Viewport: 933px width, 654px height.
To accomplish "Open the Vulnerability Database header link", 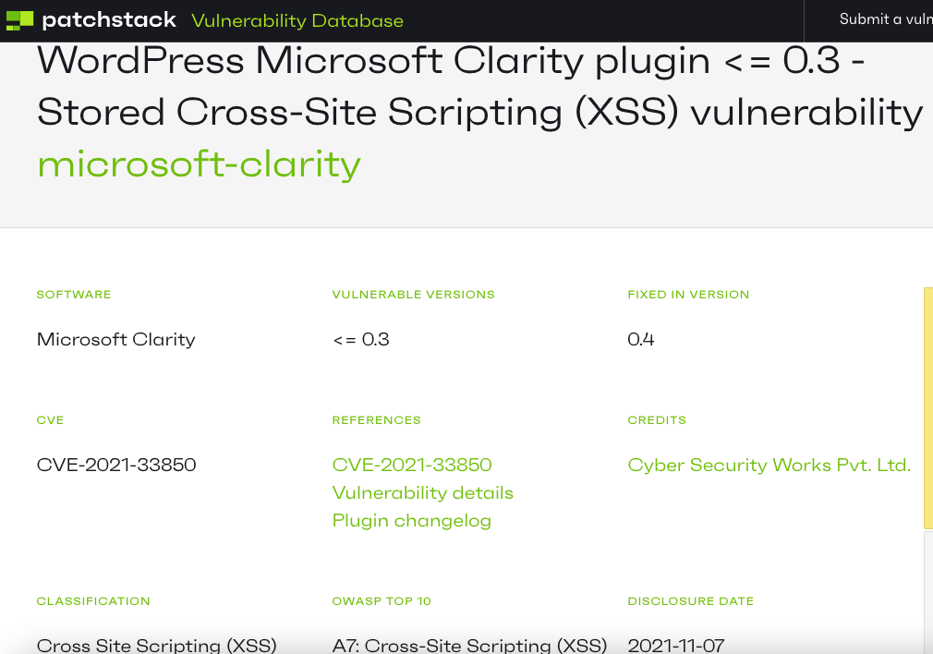I will [297, 21].
